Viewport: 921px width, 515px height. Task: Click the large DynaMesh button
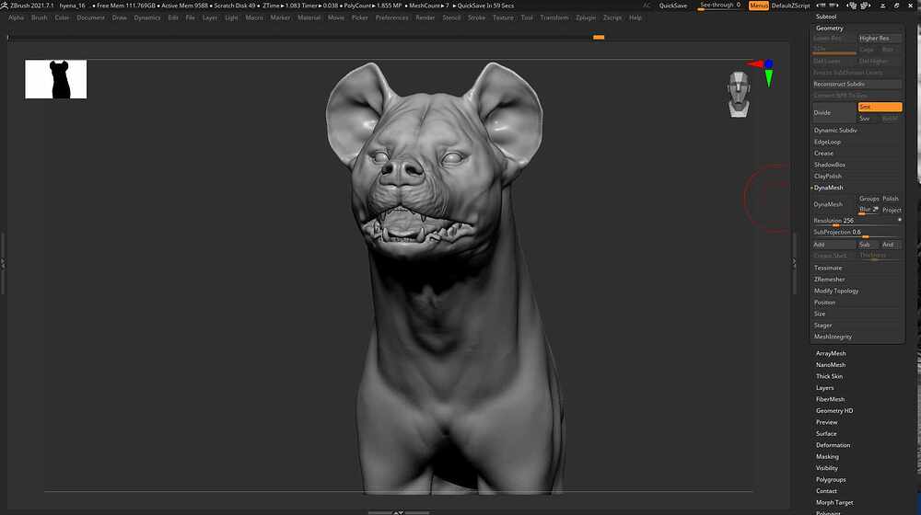(x=834, y=204)
